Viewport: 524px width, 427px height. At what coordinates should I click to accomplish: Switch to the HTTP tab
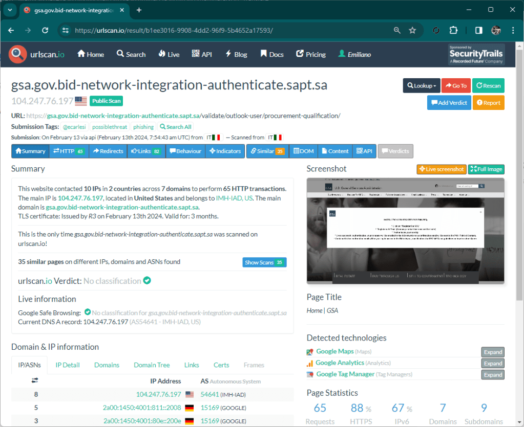pos(69,151)
